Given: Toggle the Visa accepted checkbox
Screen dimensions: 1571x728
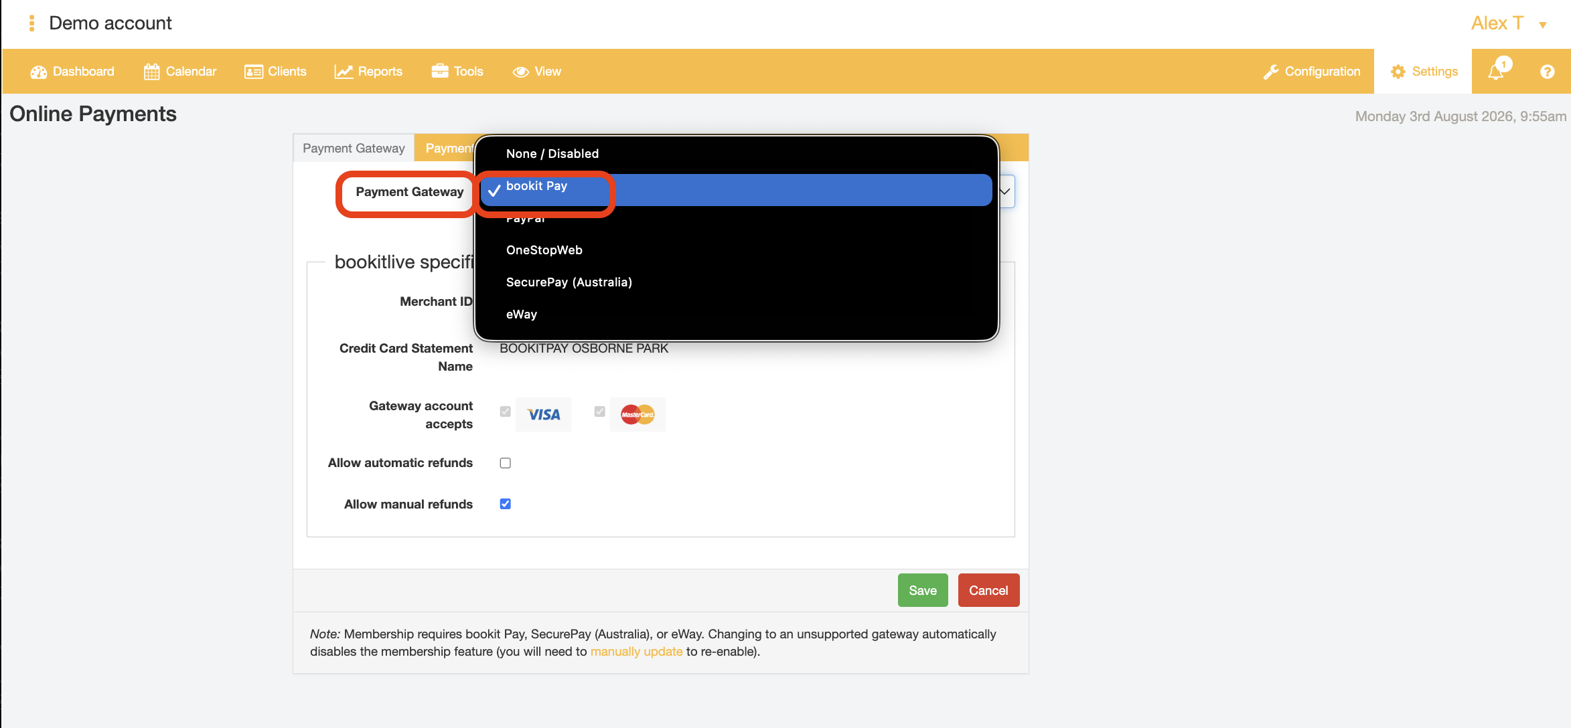Looking at the screenshot, I should coord(506,412).
